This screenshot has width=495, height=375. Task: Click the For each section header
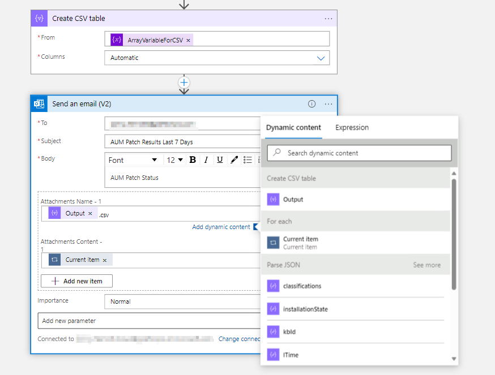coord(356,221)
